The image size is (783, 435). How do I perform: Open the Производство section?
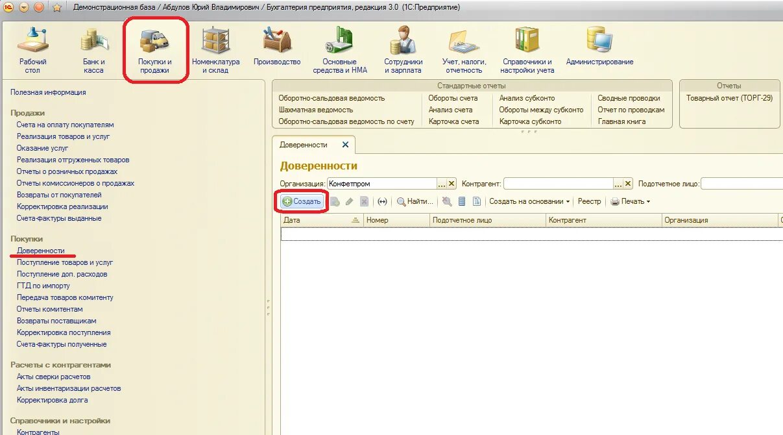pyautogui.click(x=277, y=45)
